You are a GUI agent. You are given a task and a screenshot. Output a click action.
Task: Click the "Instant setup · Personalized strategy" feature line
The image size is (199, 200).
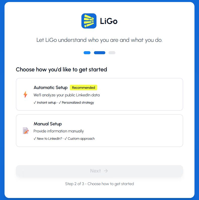click(x=64, y=103)
